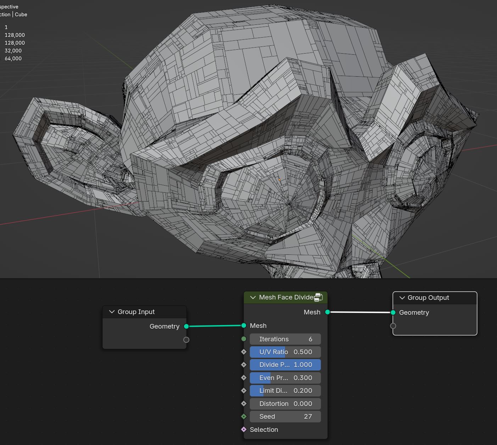
Task: Click the node group icon on Mesh Face Divider
Action: coord(318,297)
